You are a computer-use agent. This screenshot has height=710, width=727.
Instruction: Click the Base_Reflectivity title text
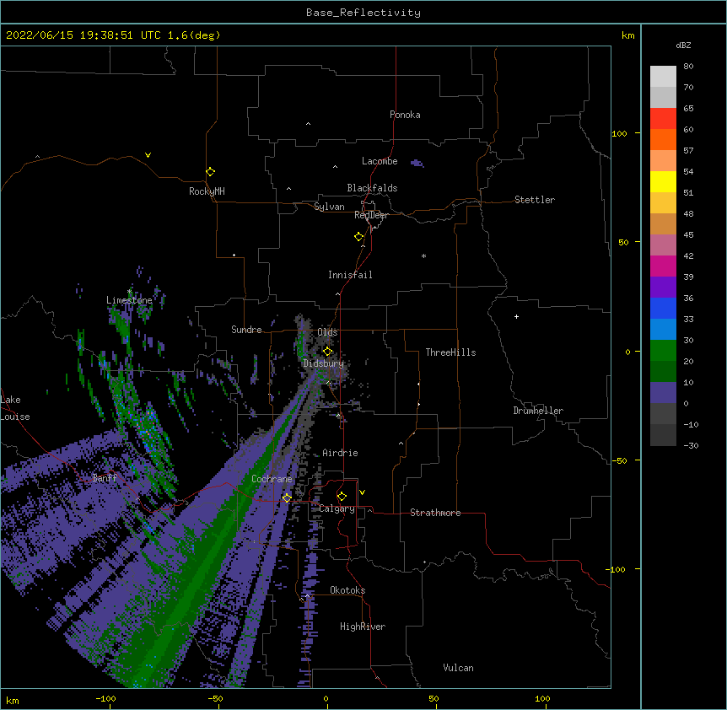[x=363, y=13]
